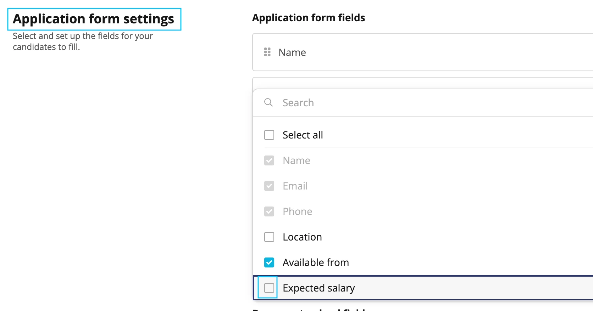Click the Application form fields heading

[309, 18]
